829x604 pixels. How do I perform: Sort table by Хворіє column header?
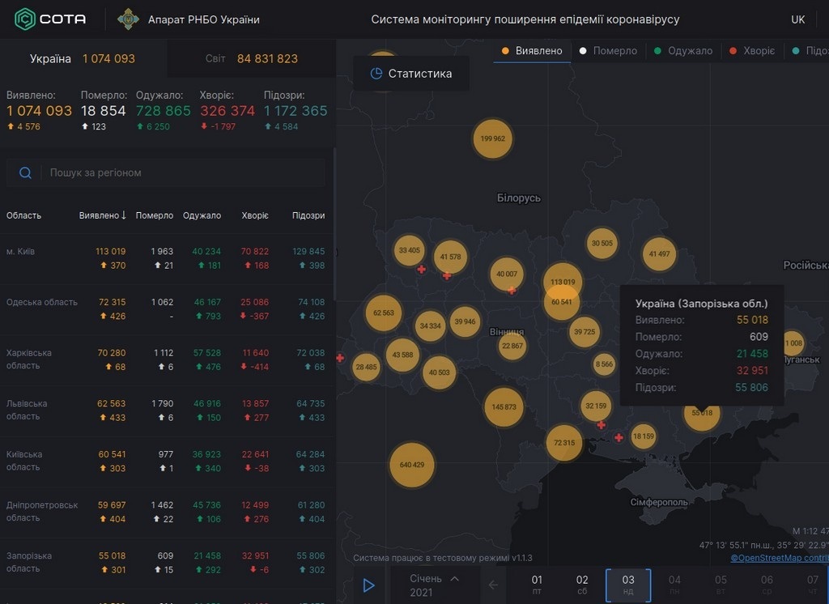point(255,215)
